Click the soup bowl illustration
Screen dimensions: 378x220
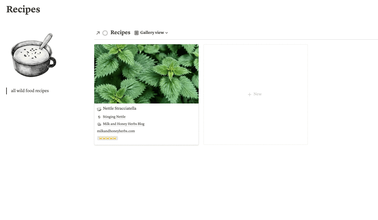tap(33, 55)
